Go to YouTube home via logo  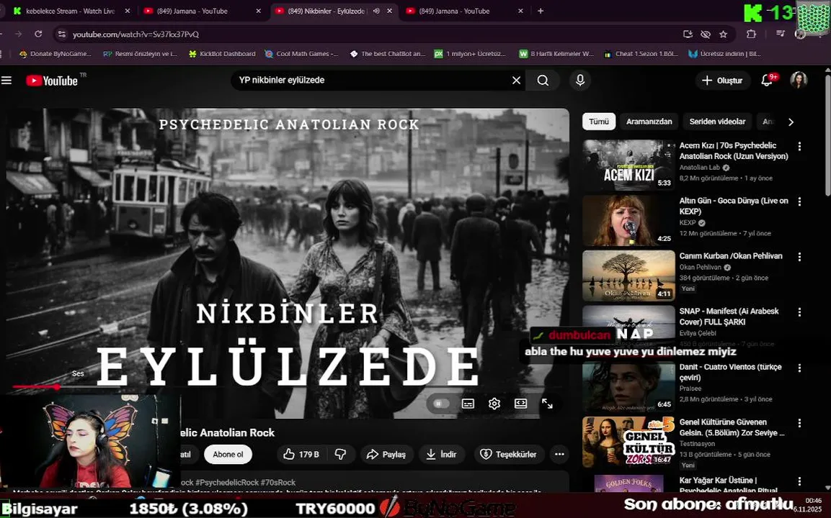coord(52,81)
